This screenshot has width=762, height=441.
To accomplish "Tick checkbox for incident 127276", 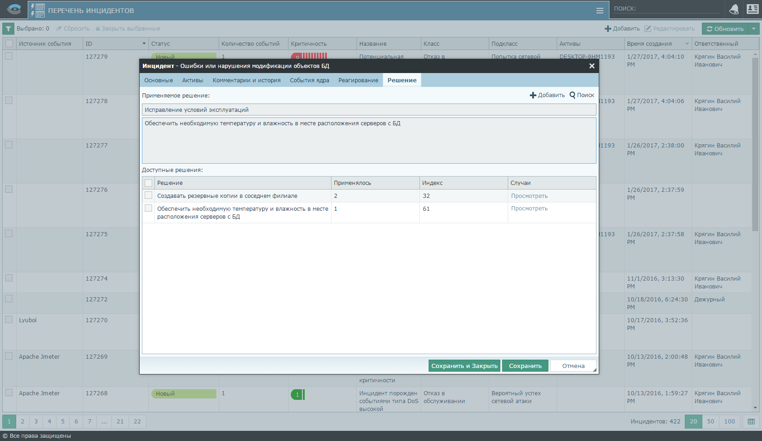I will (x=9, y=189).
